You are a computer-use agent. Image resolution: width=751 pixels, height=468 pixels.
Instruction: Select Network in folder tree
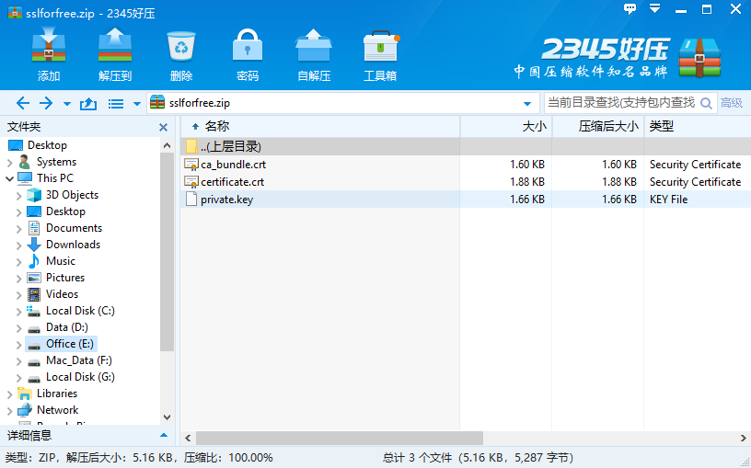(x=57, y=410)
